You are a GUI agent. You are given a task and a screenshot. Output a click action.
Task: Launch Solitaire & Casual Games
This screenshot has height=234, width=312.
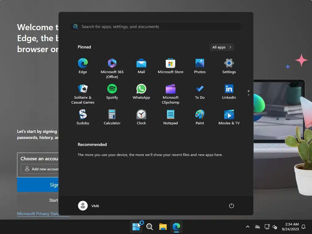(x=83, y=94)
